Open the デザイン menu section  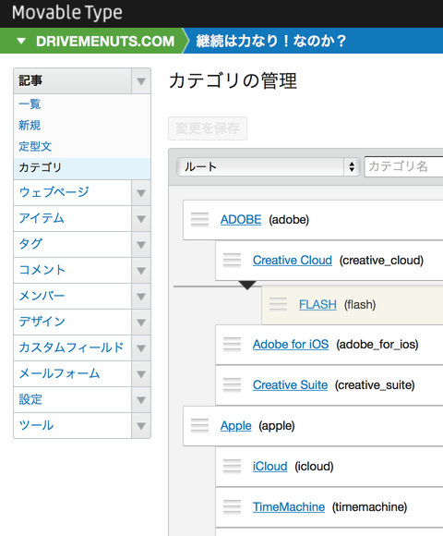pos(72,322)
